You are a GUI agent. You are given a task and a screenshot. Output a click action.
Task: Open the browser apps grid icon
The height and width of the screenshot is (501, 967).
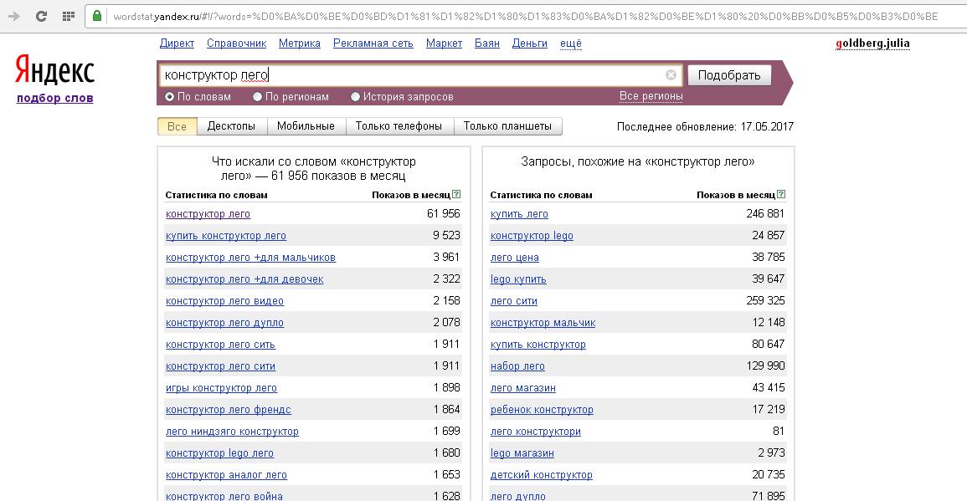69,16
